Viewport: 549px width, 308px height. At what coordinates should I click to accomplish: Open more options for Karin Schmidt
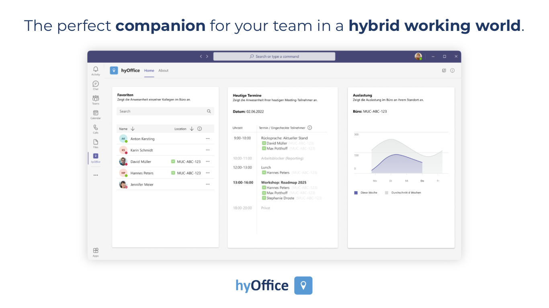208,150
